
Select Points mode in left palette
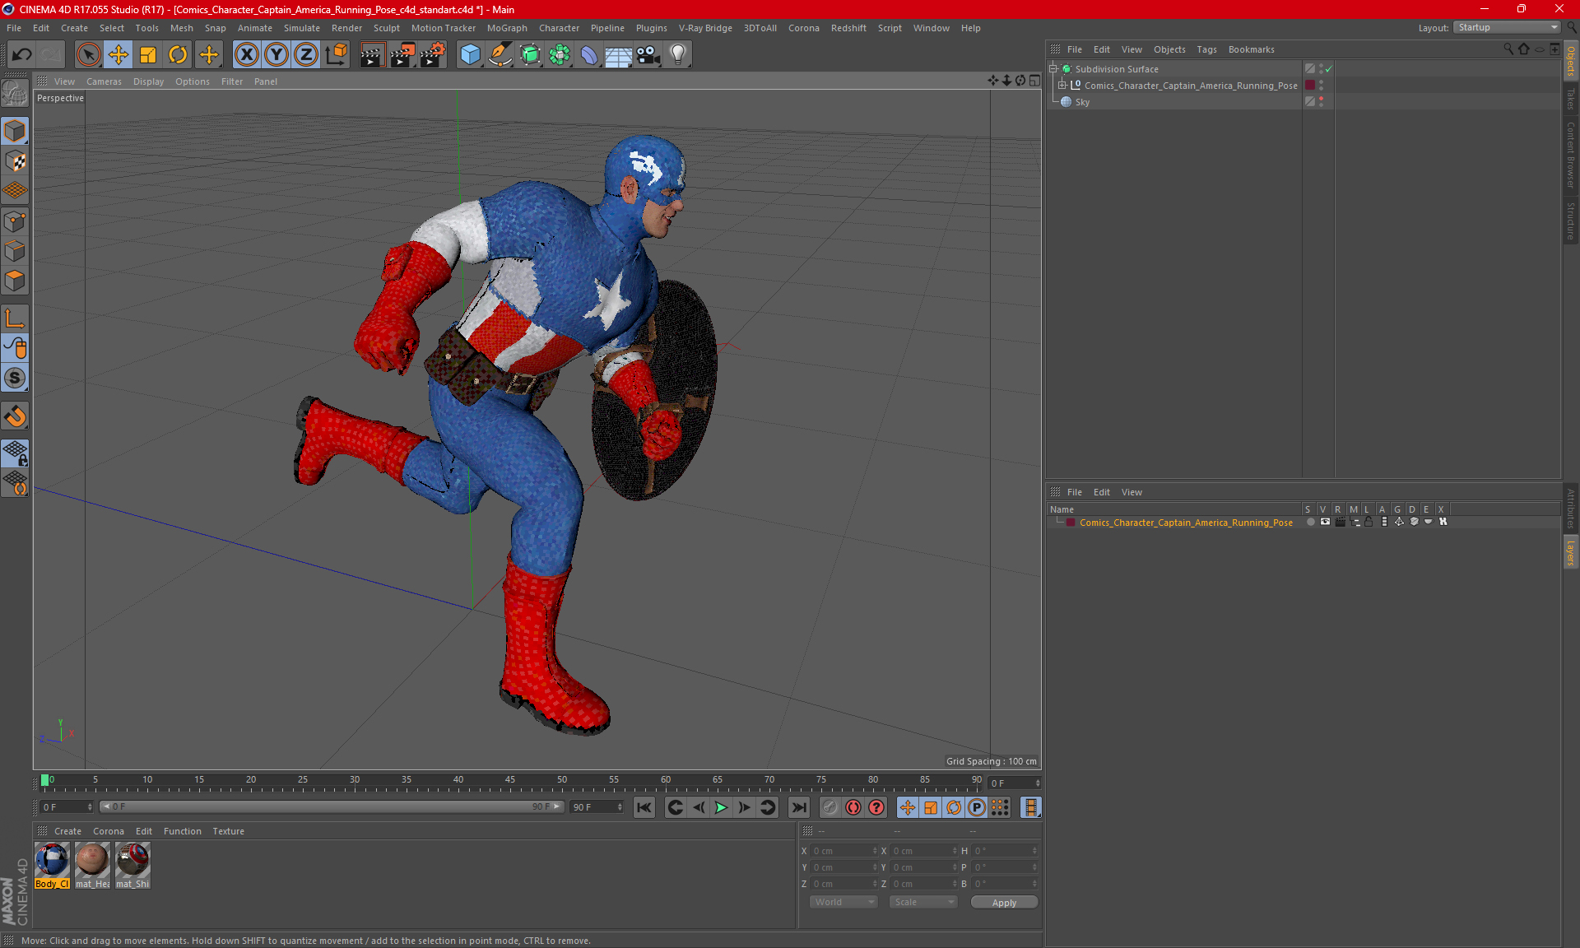(x=15, y=221)
